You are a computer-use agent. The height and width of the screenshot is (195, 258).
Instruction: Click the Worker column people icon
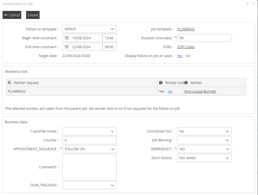pos(186,83)
